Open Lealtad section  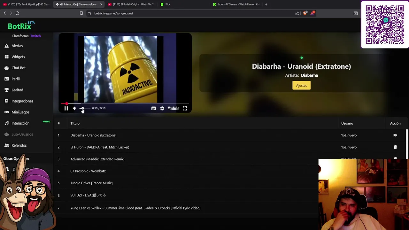tap(17, 90)
